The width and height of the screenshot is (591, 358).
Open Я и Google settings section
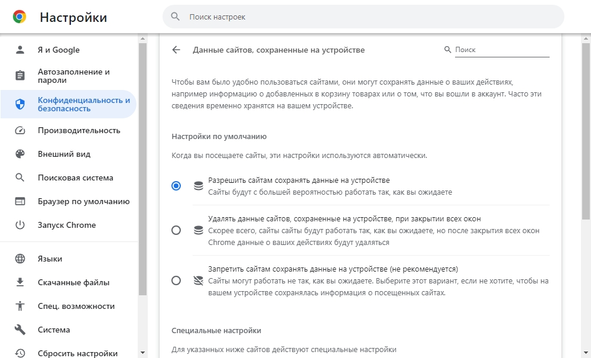pyautogui.click(x=68, y=50)
